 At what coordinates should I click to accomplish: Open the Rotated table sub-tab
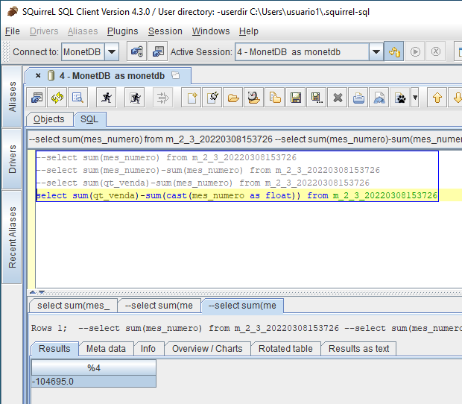[285, 349]
